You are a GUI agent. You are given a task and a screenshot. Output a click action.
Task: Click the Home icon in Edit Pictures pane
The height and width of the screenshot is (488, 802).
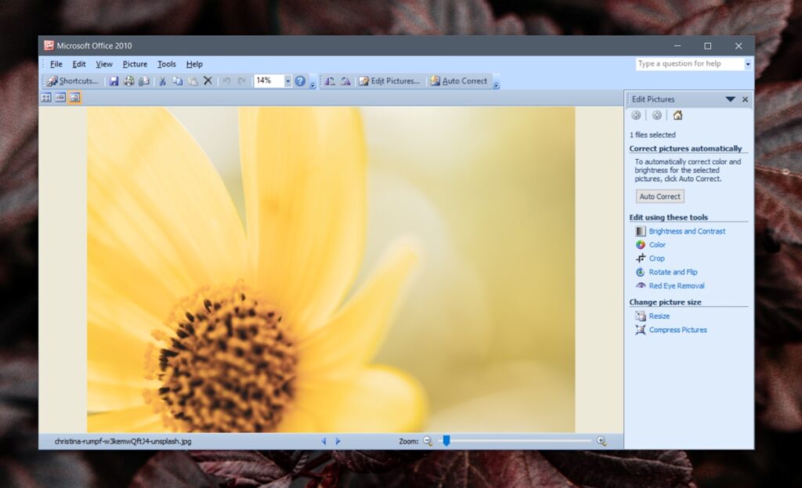[677, 115]
